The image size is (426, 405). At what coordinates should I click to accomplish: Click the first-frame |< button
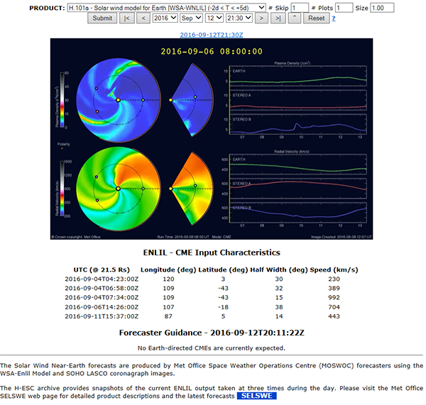(x=127, y=18)
